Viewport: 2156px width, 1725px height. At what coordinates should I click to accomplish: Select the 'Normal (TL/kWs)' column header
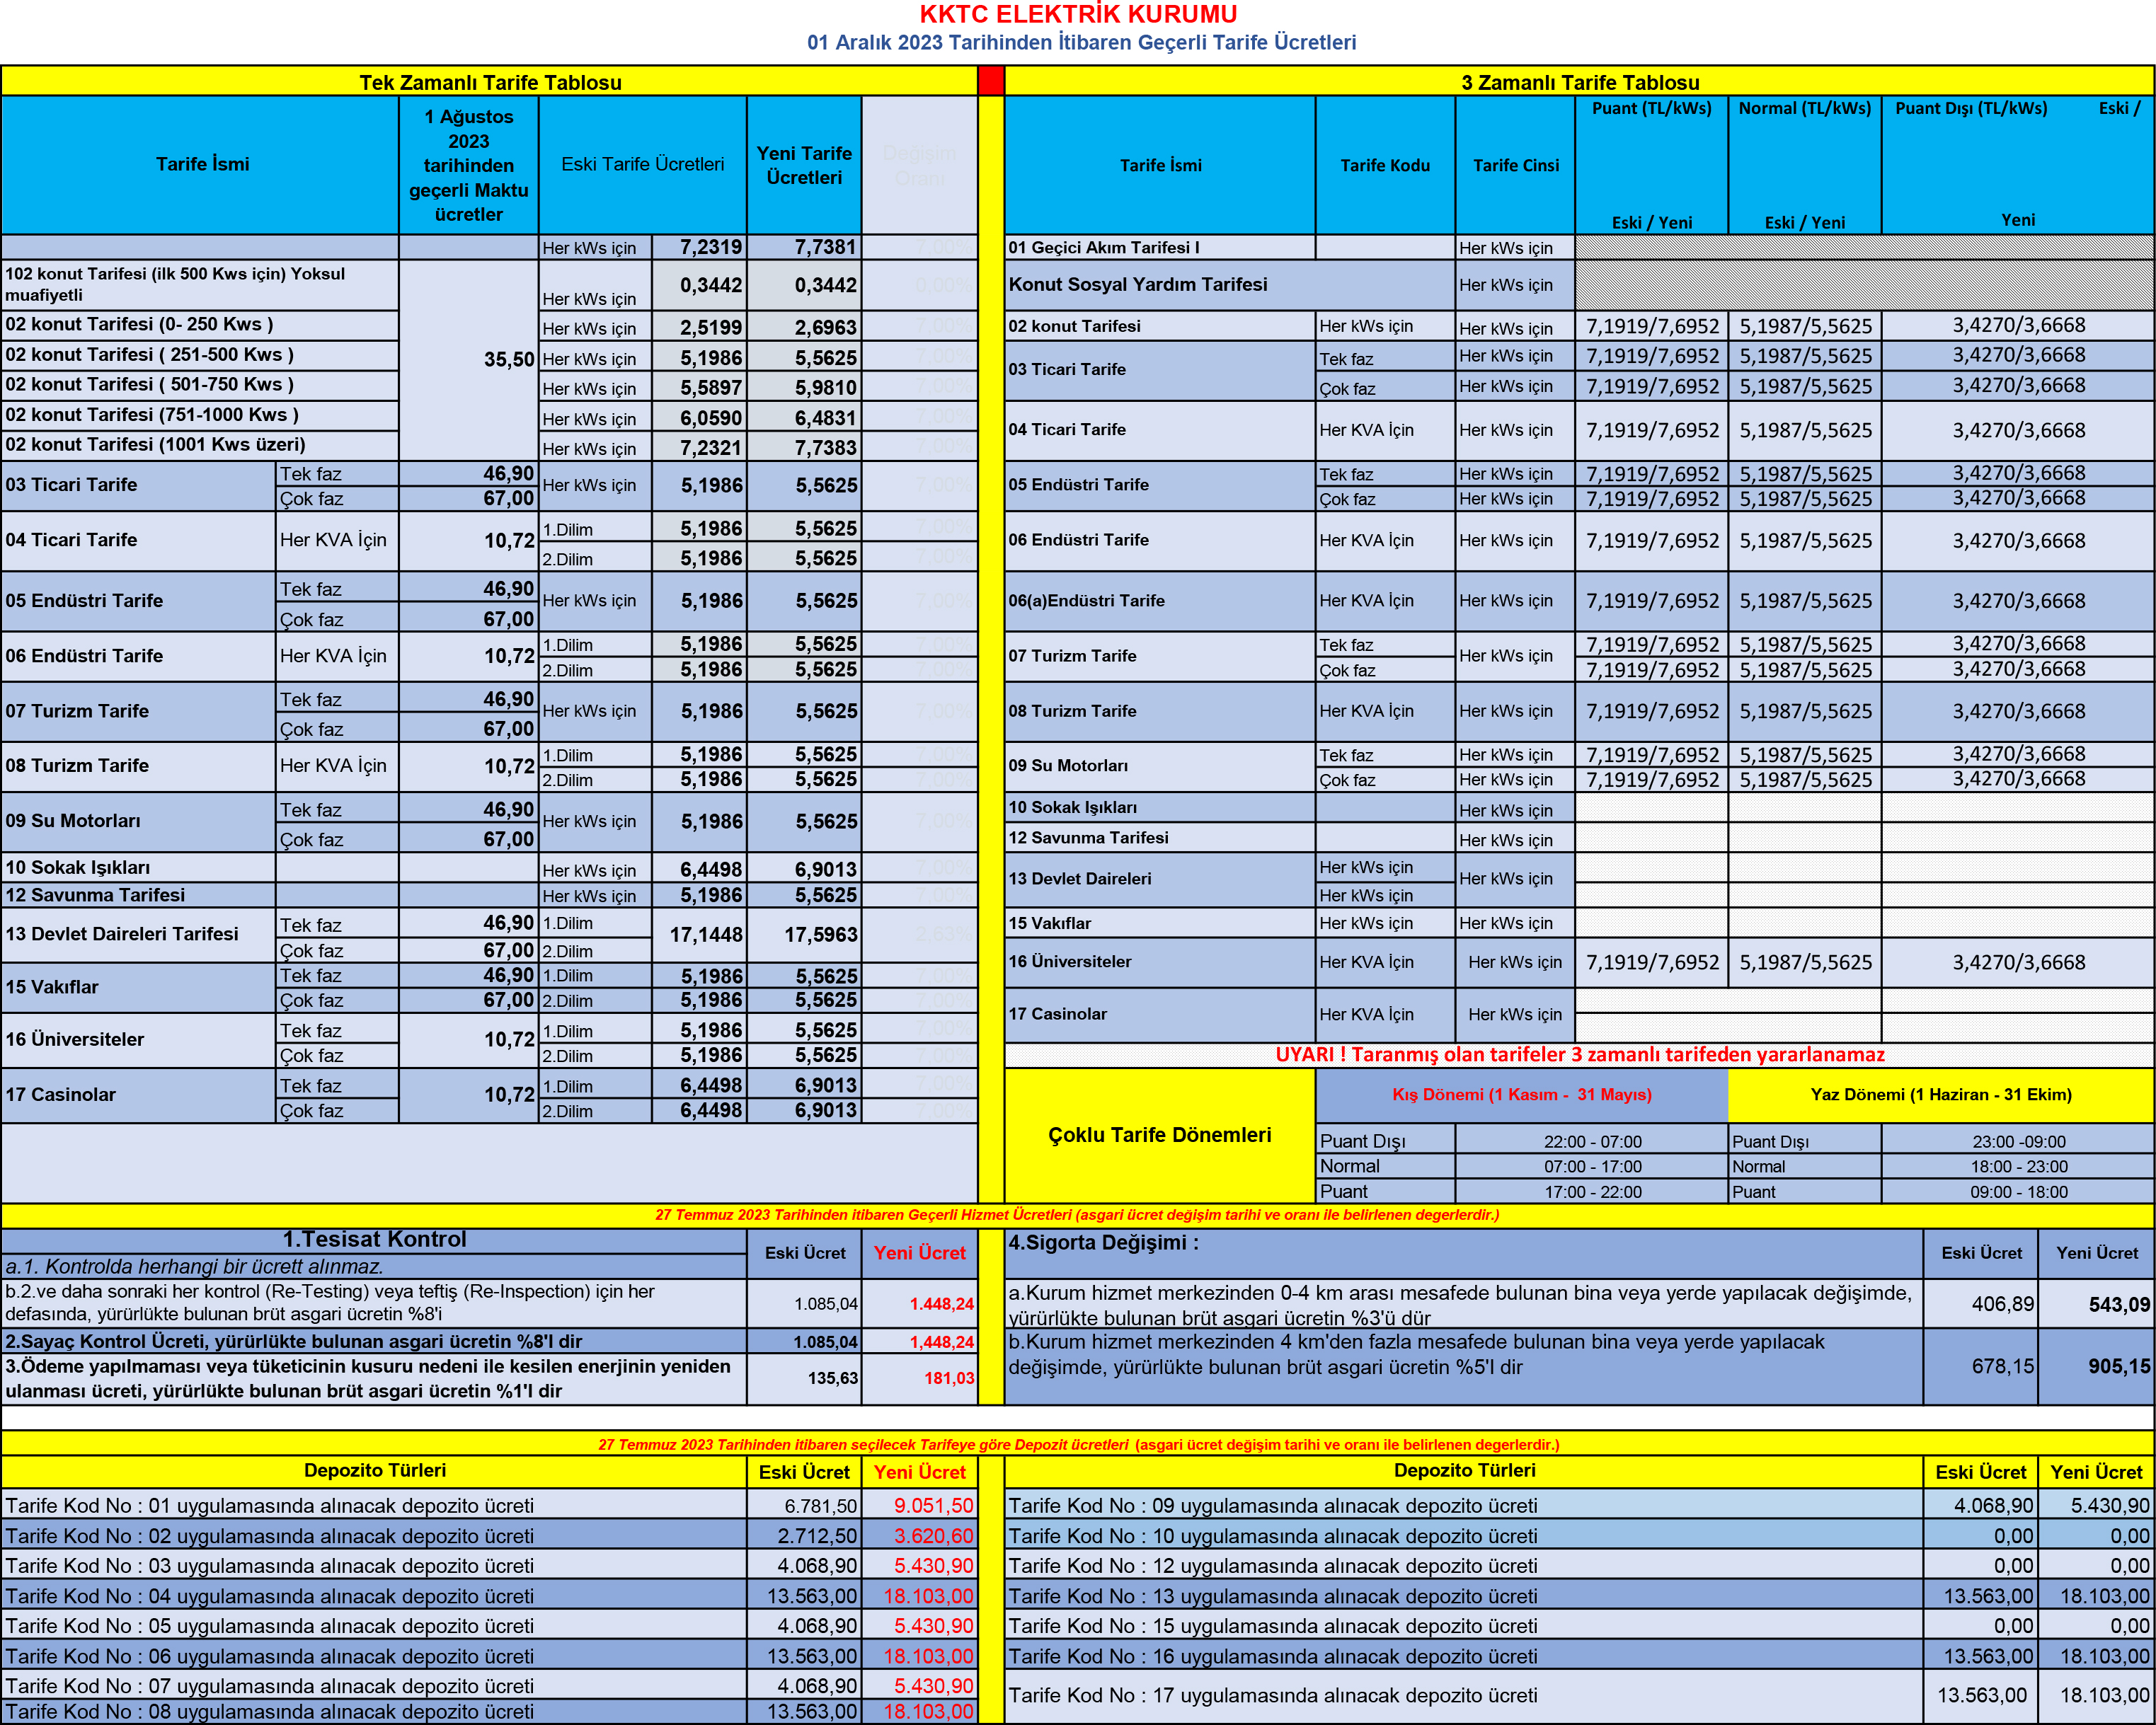pyautogui.click(x=1804, y=108)
